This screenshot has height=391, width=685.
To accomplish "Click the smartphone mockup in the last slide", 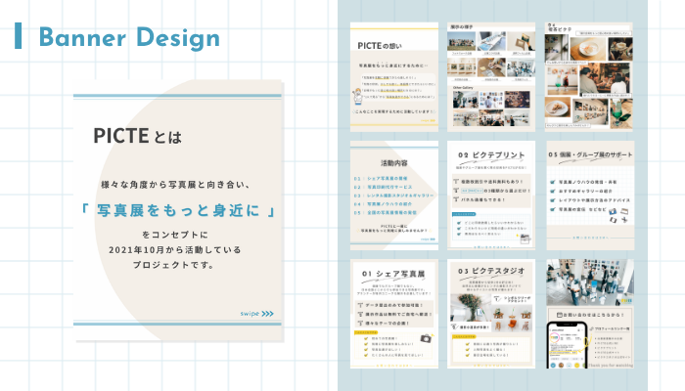I will pyautogui.click(x=566, y=344).
